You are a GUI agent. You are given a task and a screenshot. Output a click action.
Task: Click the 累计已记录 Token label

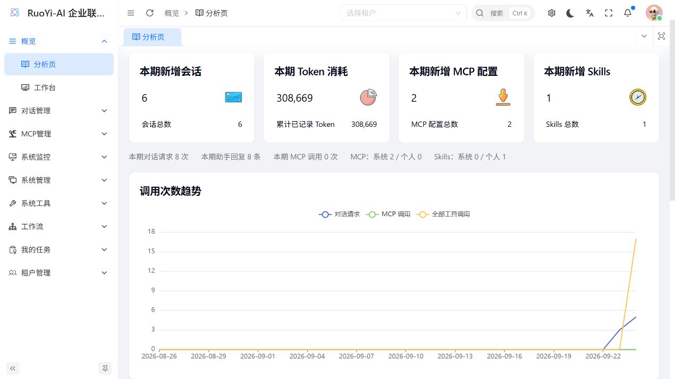point(306,124)
